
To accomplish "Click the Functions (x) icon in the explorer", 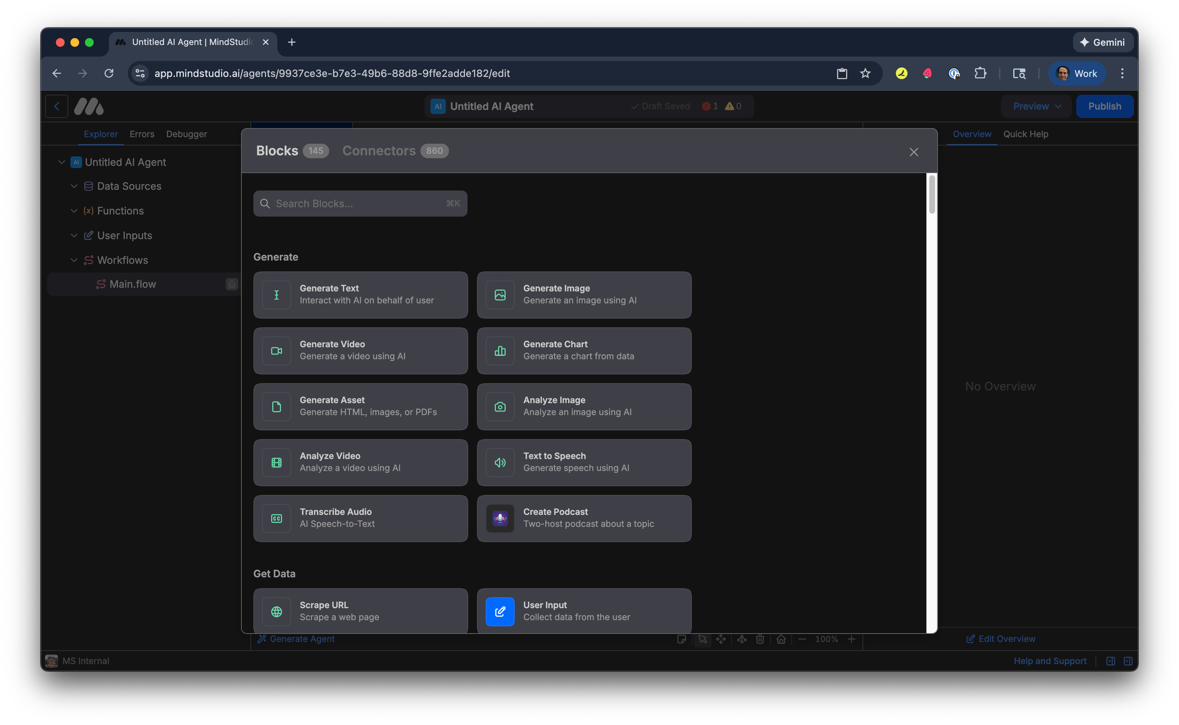I will (88, 210).
